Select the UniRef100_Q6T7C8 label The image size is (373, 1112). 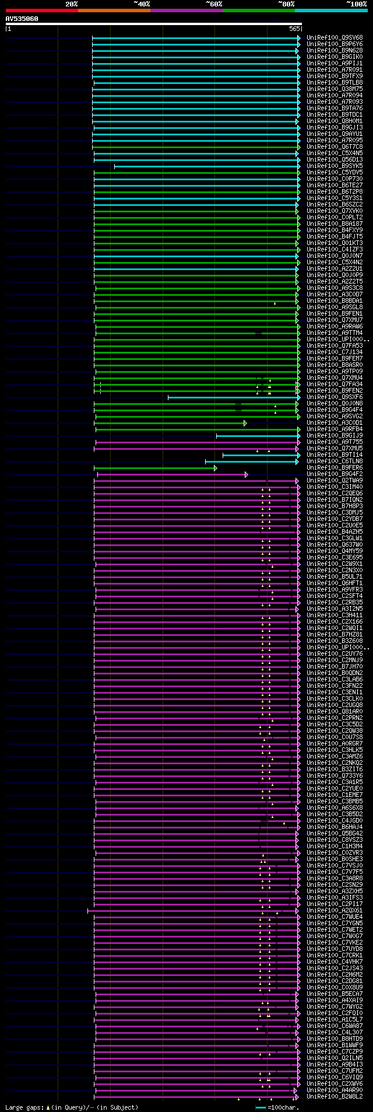335,147
